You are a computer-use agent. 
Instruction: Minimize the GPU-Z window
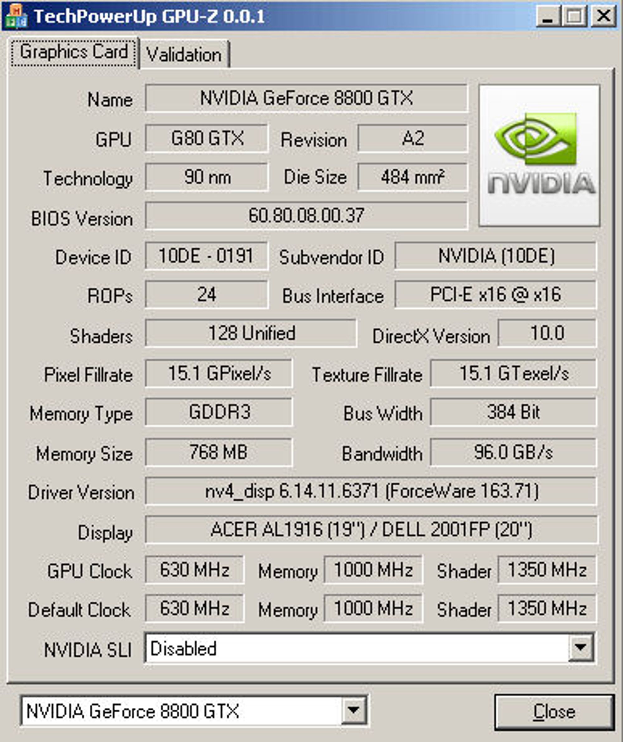pyautogui.click(x=548, y=16)
